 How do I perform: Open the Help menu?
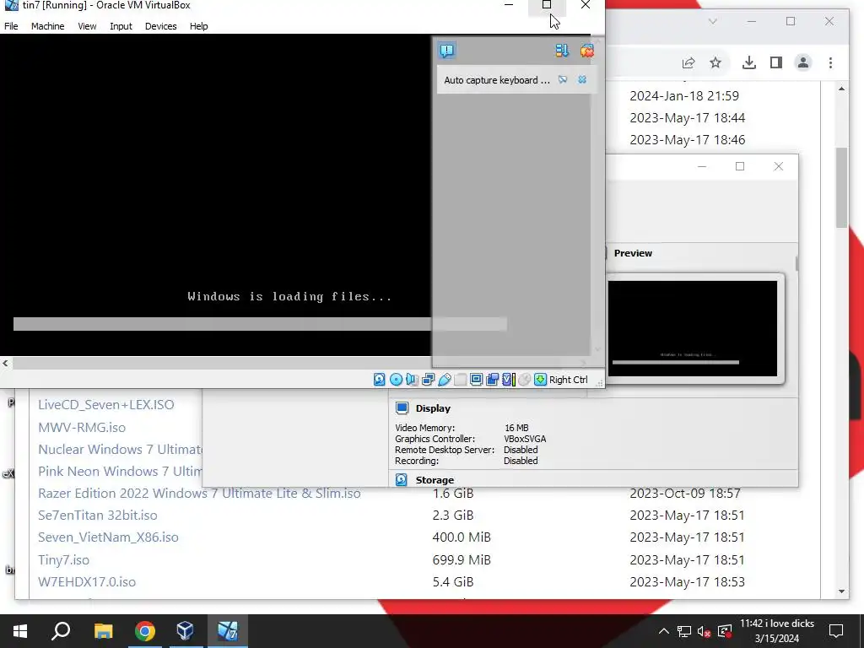pyautogui.click(x=199, y=26)
